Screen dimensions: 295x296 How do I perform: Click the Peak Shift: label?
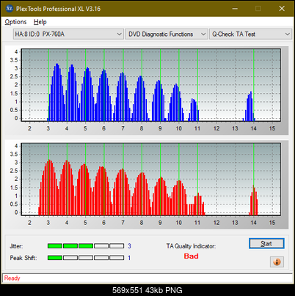click(x=23, y=258)
